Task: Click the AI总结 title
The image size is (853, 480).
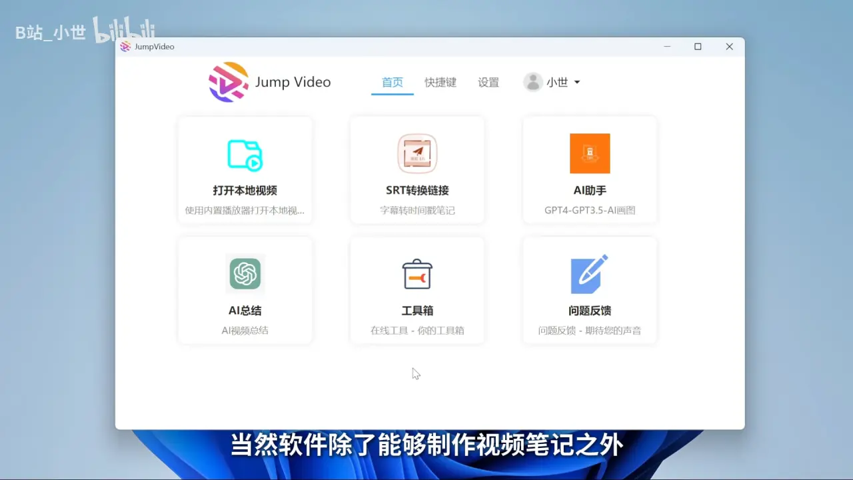Action: [245, 311]
